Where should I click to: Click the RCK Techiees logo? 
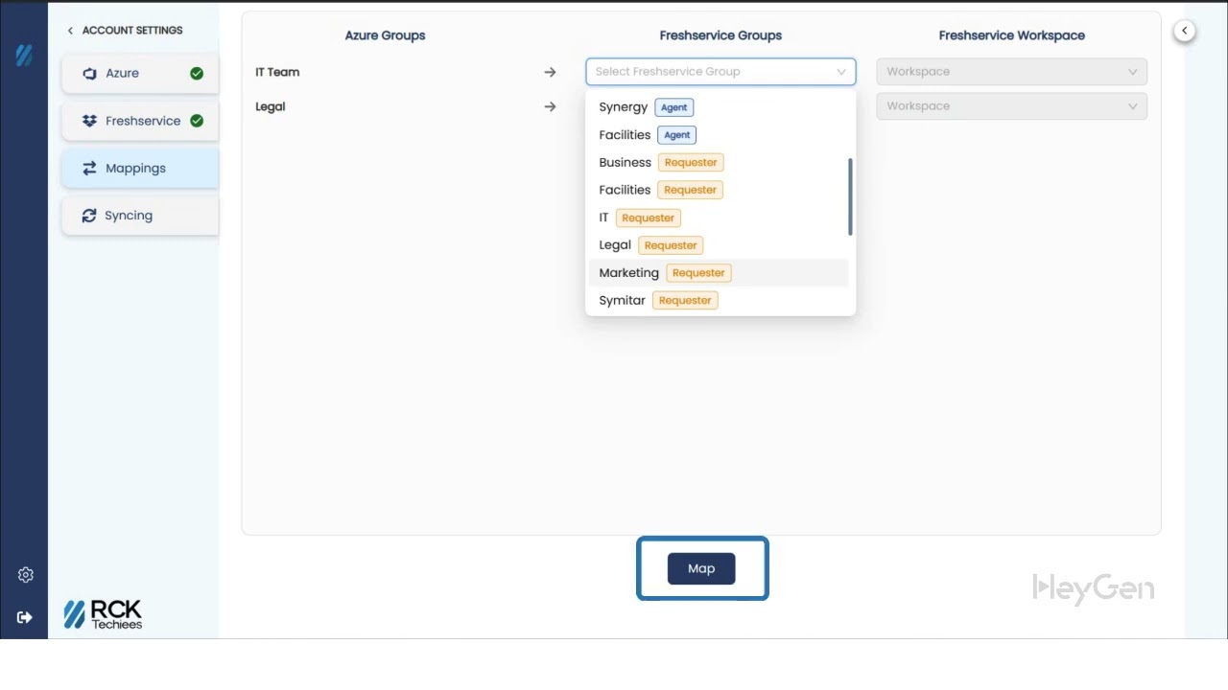(x=103, y=614)
